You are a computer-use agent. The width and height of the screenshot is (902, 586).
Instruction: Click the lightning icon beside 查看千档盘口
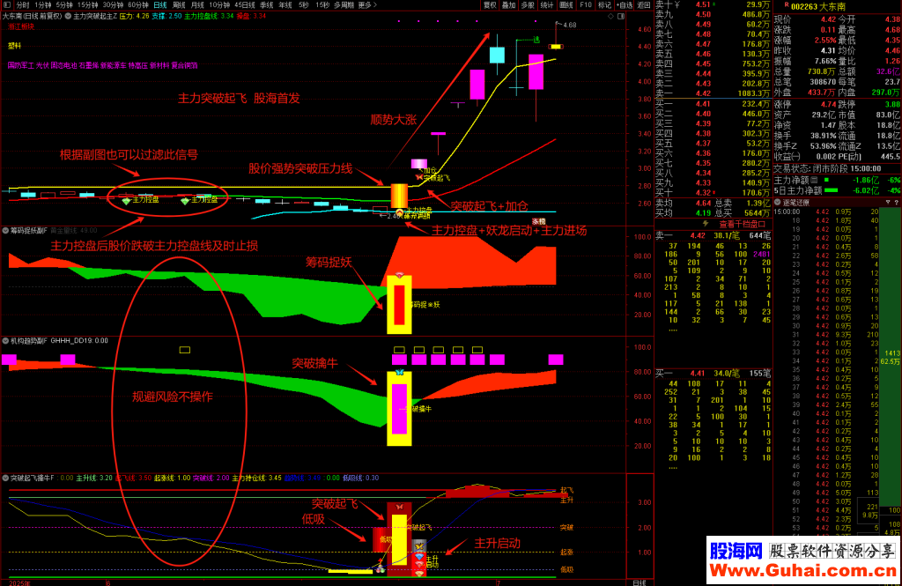(706, 224)
